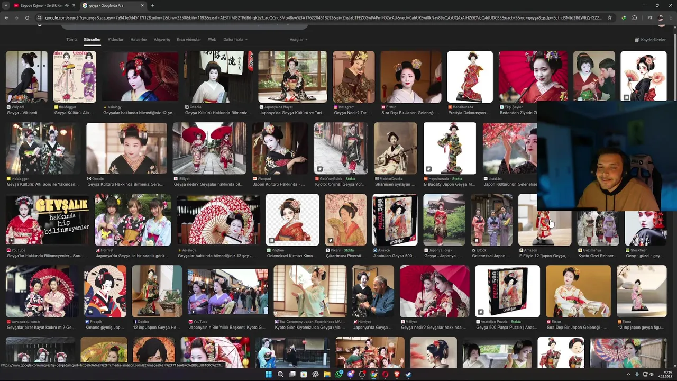Open Coolba 12 inç Japon Geyşa image
The width and height of the screenshot is (677, 381).
point(157,292)
